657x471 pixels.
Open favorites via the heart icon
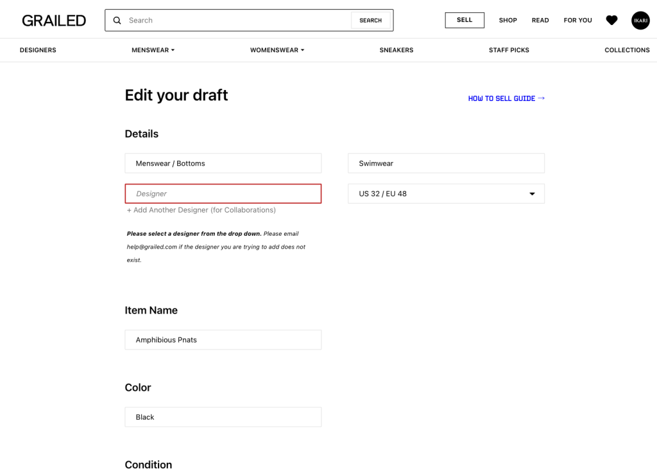(611, 21)
